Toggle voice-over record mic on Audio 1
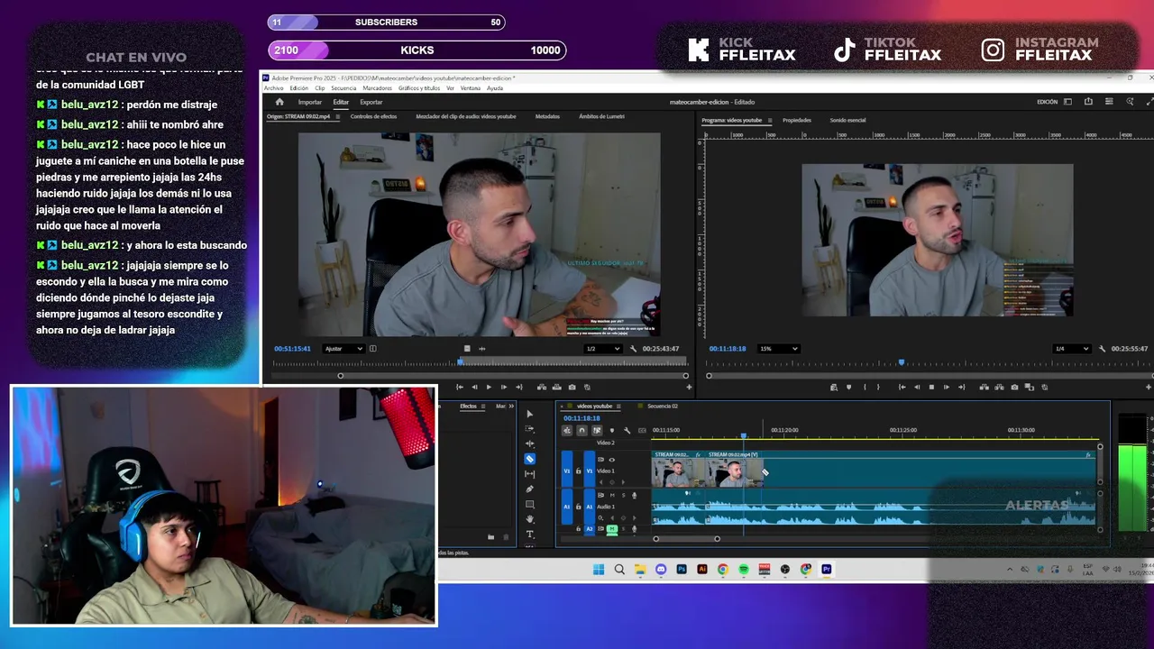Viewport: 1154px width, 649px height. click(x=634, y=496)
